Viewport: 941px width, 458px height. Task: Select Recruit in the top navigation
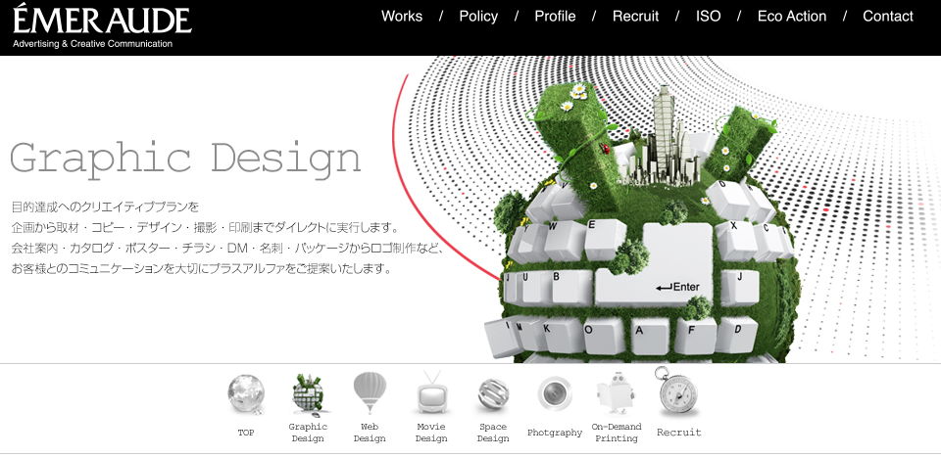coord(635,17)
